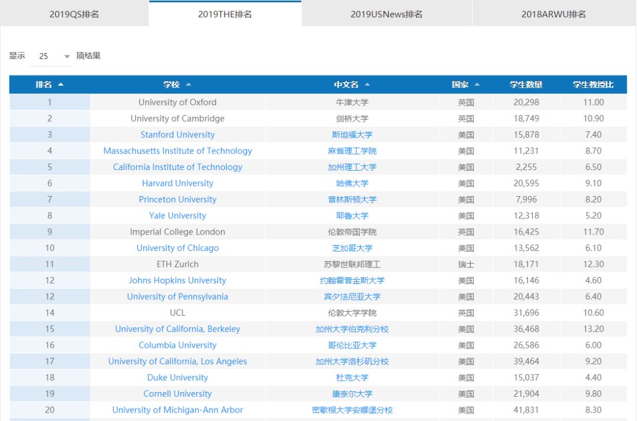Open the Cornell University link

177,394
